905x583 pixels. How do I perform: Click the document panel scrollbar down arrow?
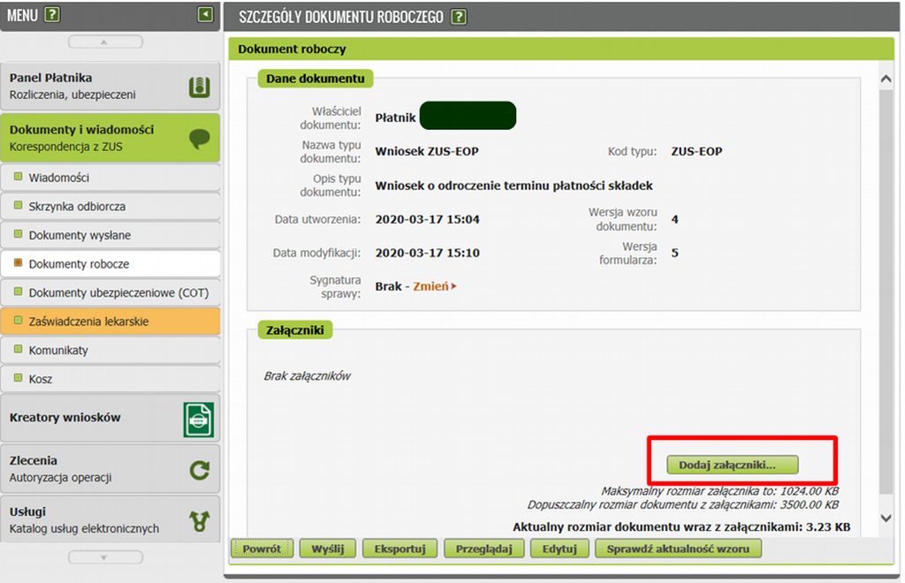(886, 519)
